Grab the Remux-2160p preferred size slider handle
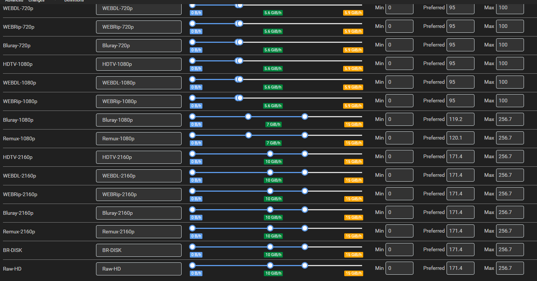This screenshot has height=281, width=537. [x=270, y=228]
